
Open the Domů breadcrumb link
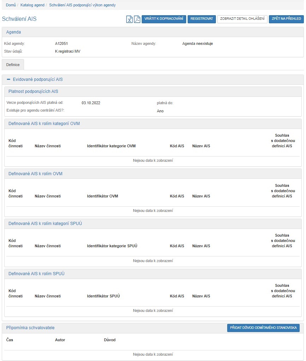[x=11, y=5]
